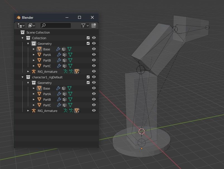The width and height of the screenshot is (224, 169).
Task: Click RIG_Armature armature icon under Collection
Action: pos(34,71)
